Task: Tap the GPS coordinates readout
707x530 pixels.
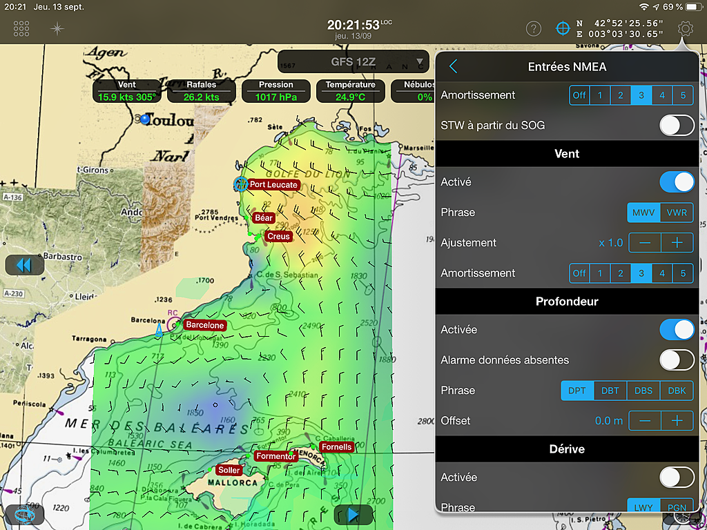Action: (620, 28)
